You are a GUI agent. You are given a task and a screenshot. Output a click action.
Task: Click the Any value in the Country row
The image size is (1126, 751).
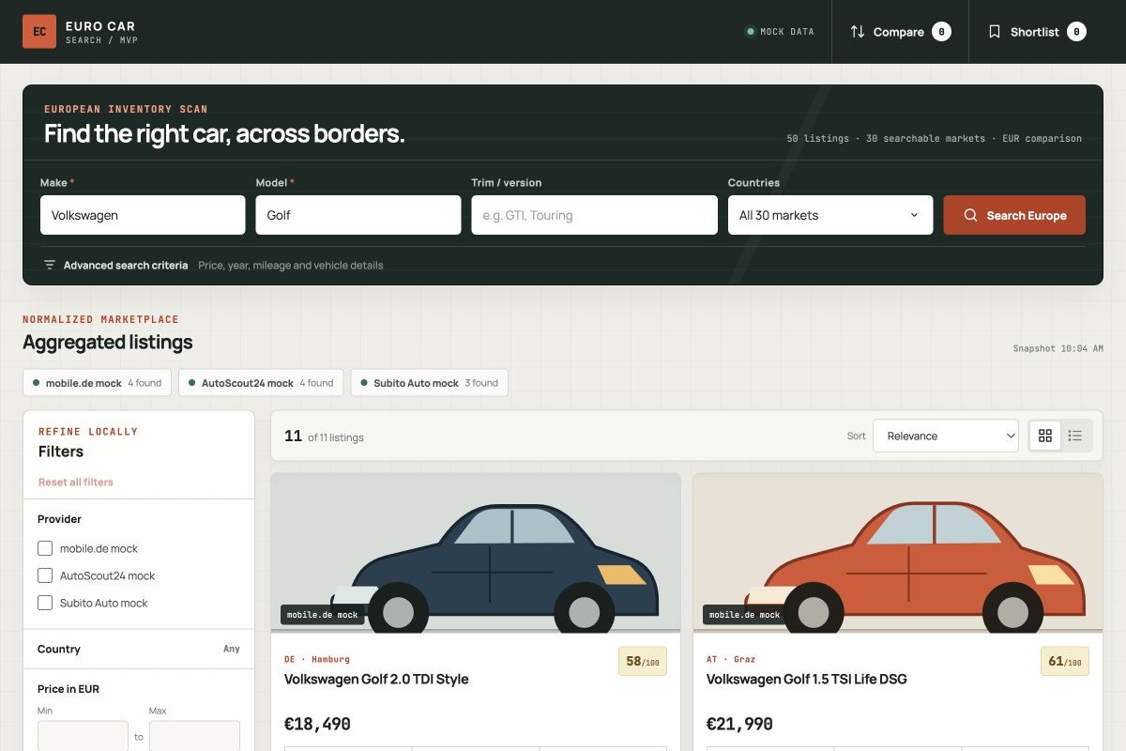point(232,649)
